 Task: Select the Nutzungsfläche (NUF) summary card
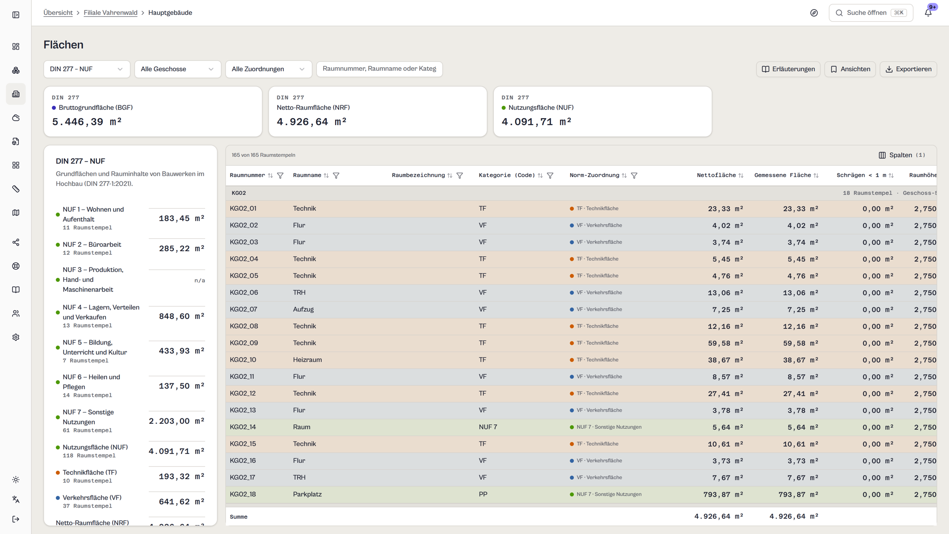tap(603, 112)
